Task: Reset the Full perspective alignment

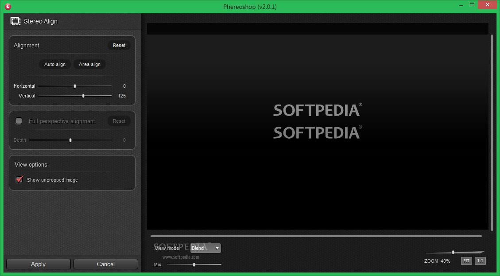Action: (119, 121)
